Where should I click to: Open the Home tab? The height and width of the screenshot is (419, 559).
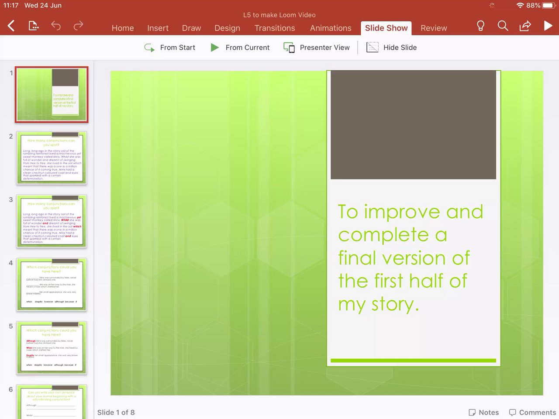[123, 28]
